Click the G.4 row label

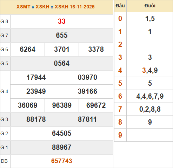pyautogui.click(x=4, y=91)
